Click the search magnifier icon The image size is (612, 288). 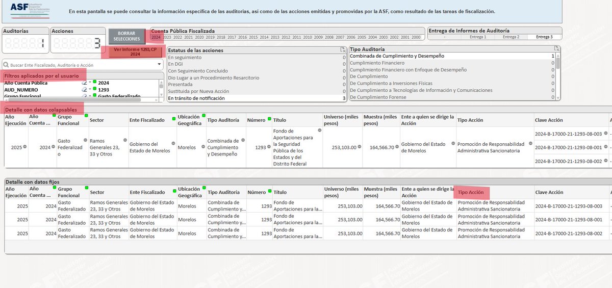click(x=6, y=65)
